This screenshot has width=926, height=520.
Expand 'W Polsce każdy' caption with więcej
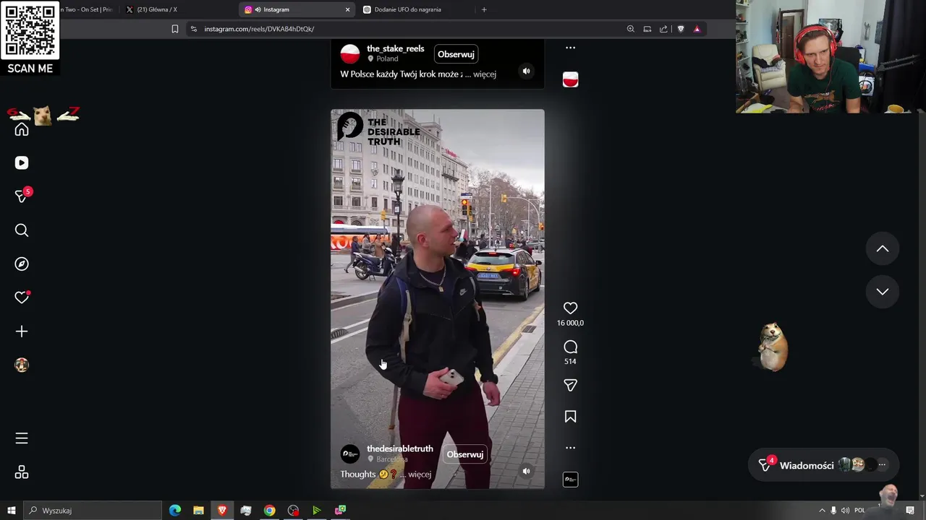point(485,74)
